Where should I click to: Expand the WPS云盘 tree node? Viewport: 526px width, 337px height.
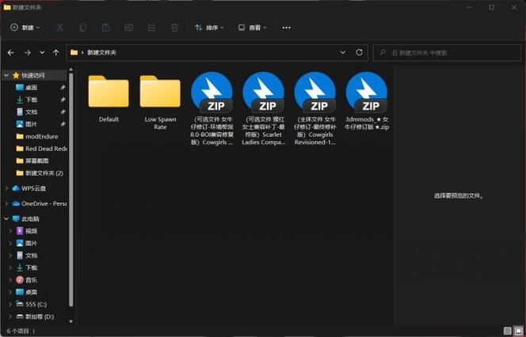point(6,188)
